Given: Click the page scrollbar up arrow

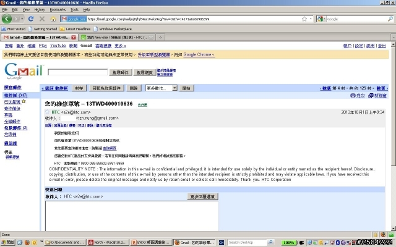Looking at the screenshot, I should pyautogui.click(x=394, y=44).
